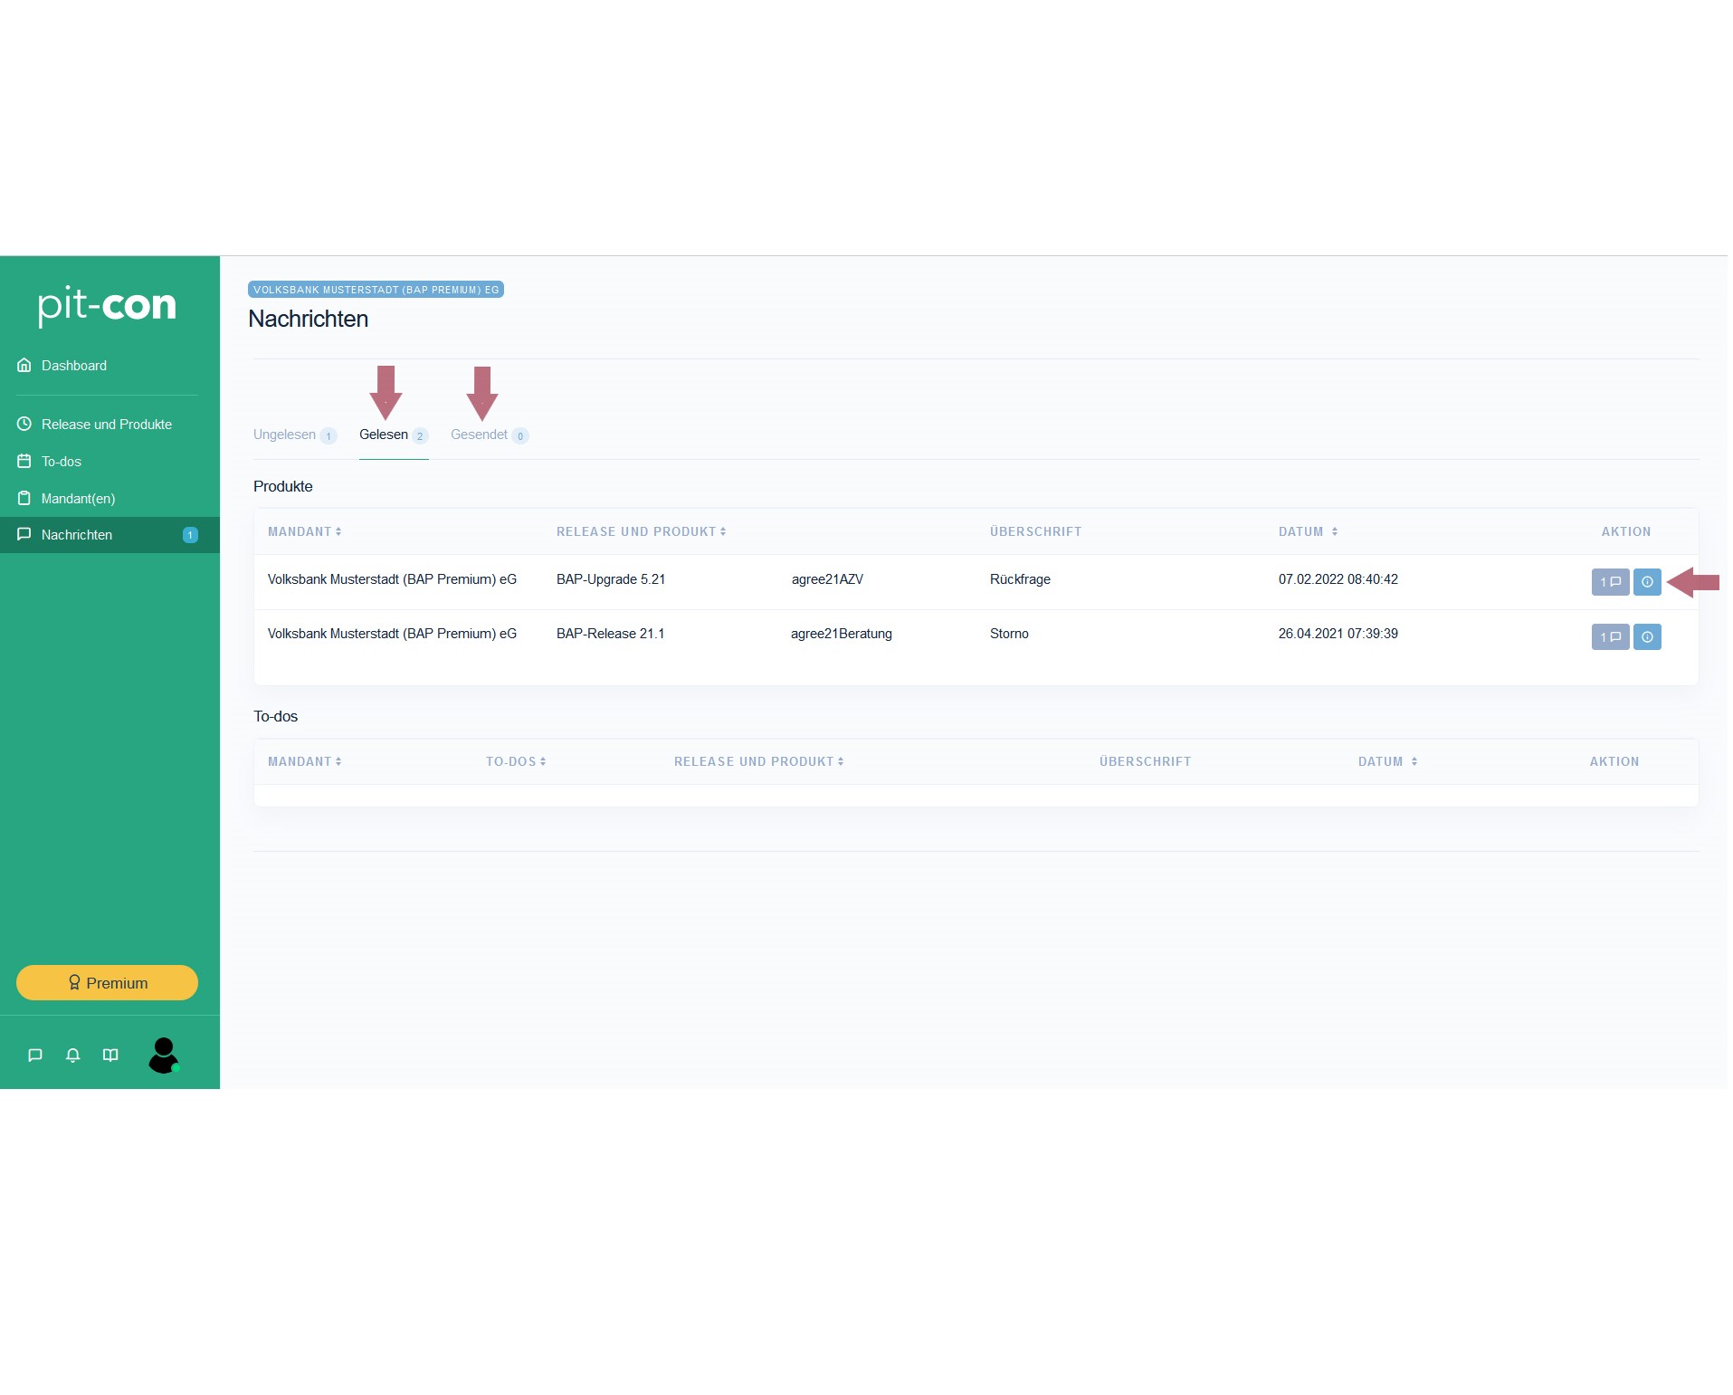This screenshot has height=1395, width=1733.
Task: Select Nachrichten in sidebar
Action: (110, 535)
